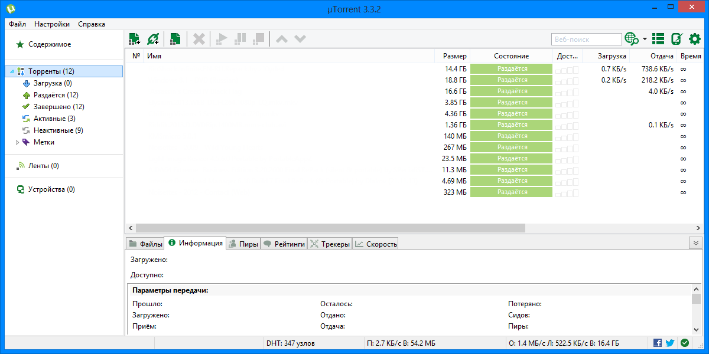Screen dimensions: 709x354
Task: Open the Настройки menu
Action: 52,24
